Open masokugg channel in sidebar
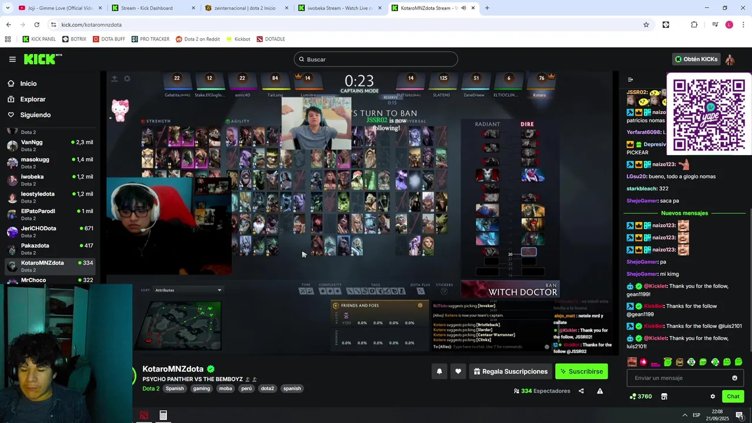The height and width of the screenshot is (423, 752). 49,163
